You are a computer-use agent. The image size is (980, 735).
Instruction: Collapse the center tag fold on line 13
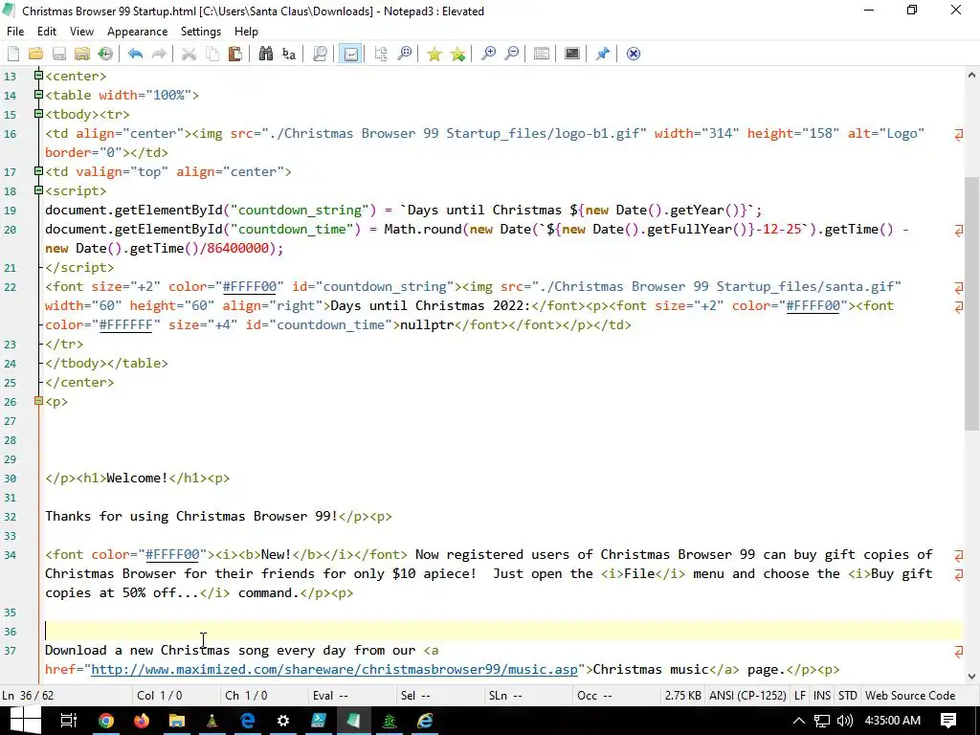(x=38, y=76)
